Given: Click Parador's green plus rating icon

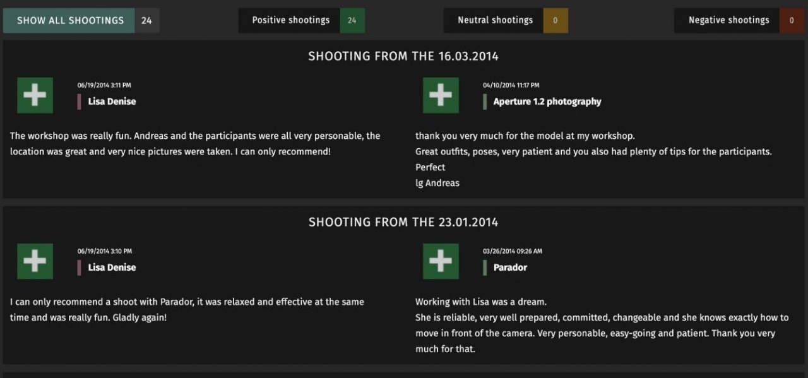Looking at the screenshot, I should (441, 261).
